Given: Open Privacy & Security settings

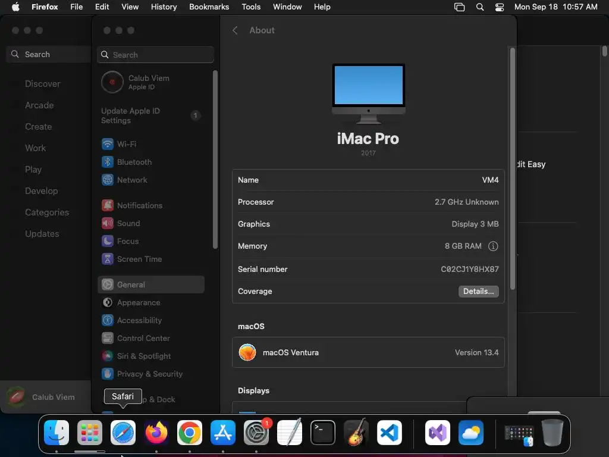Looking at the screenshot, I should coord(151,374).
